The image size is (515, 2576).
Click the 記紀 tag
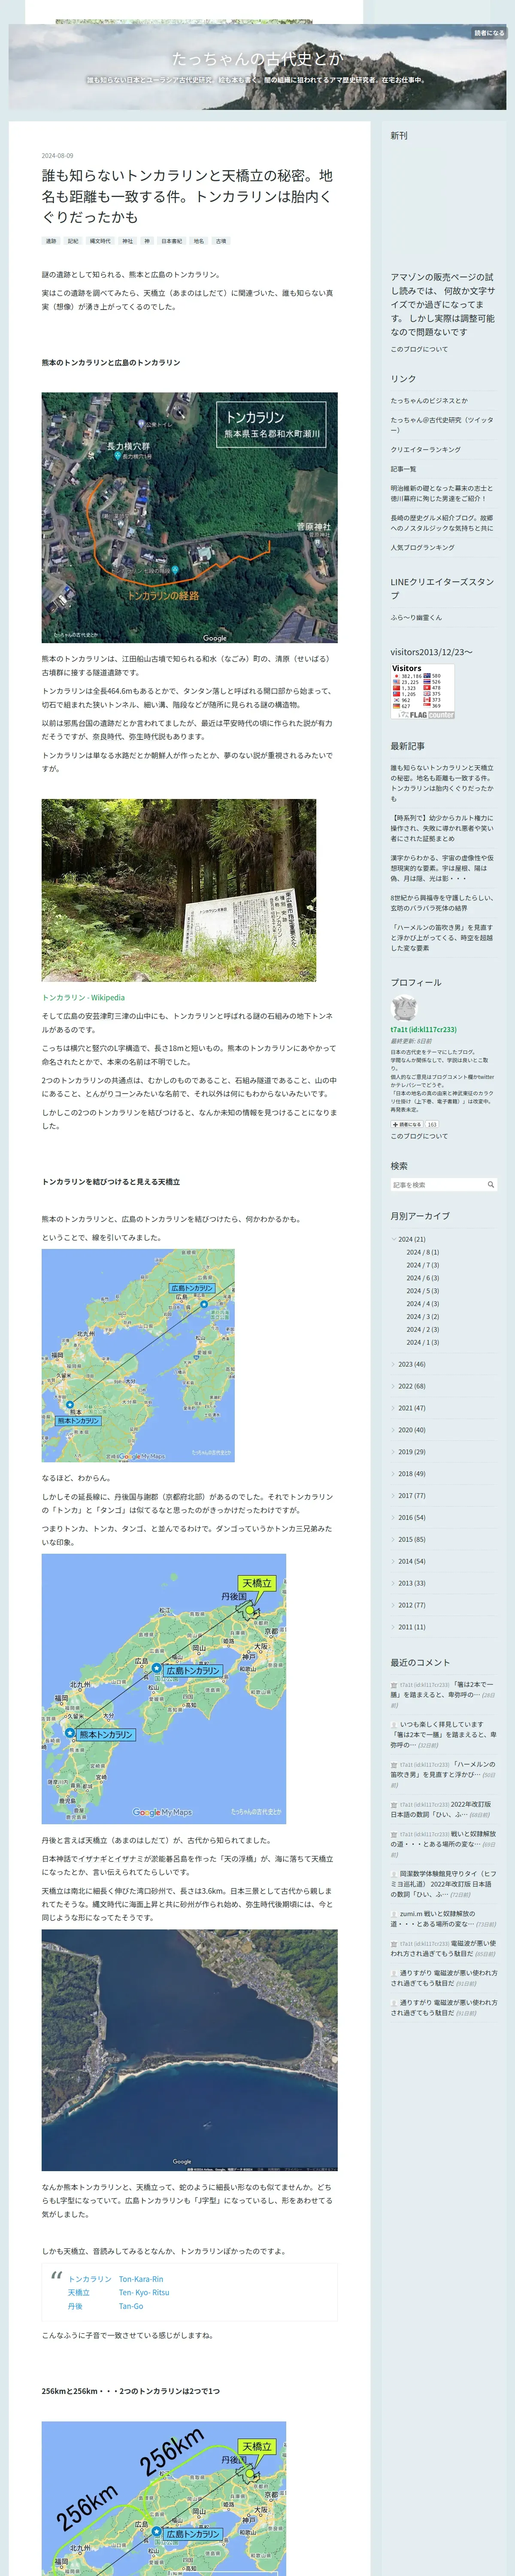tap(73, 241)
